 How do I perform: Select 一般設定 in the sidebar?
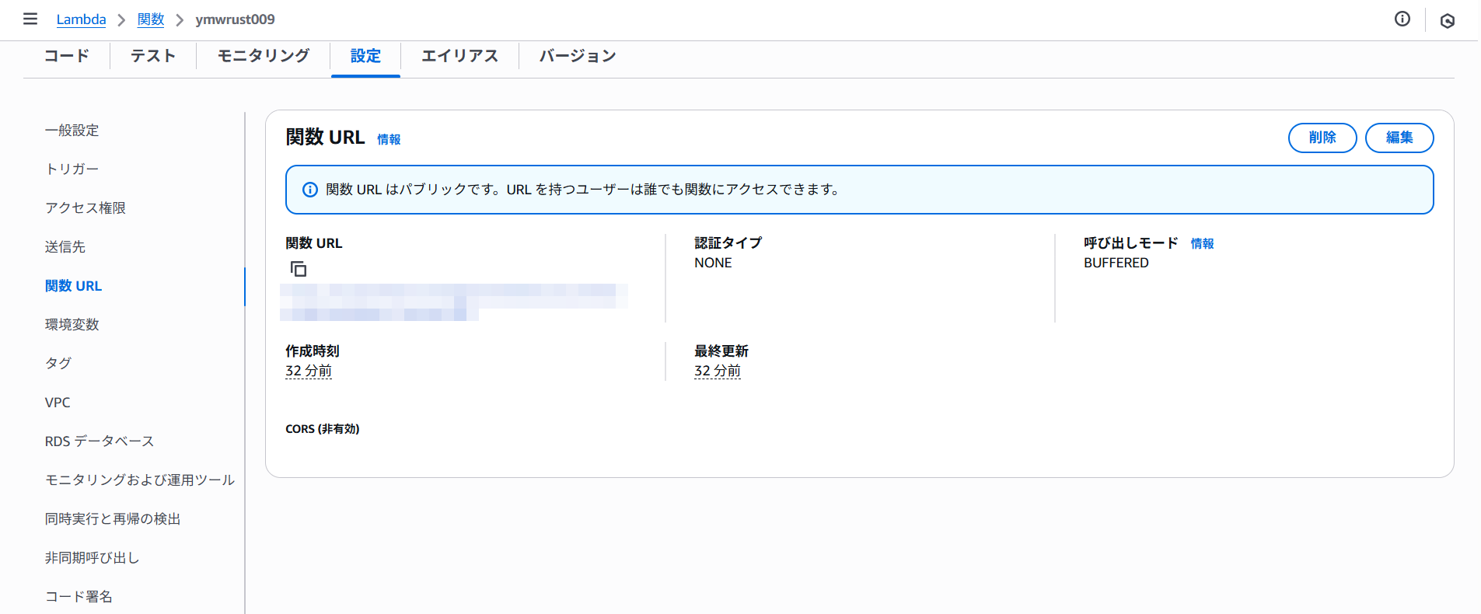point(72,131)
